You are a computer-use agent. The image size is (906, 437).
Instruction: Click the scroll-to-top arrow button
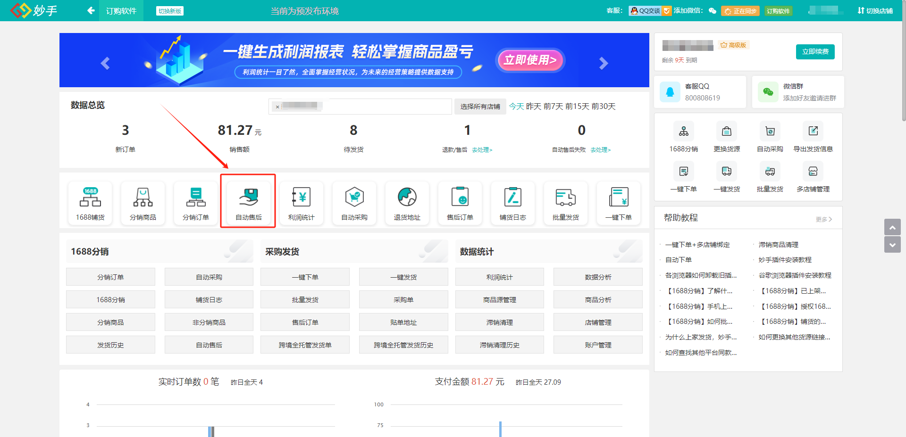pos(892,227)
